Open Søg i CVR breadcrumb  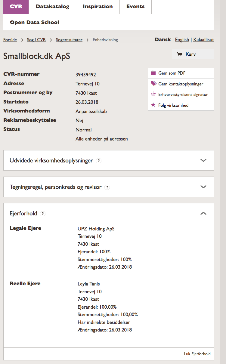(36, 40)
